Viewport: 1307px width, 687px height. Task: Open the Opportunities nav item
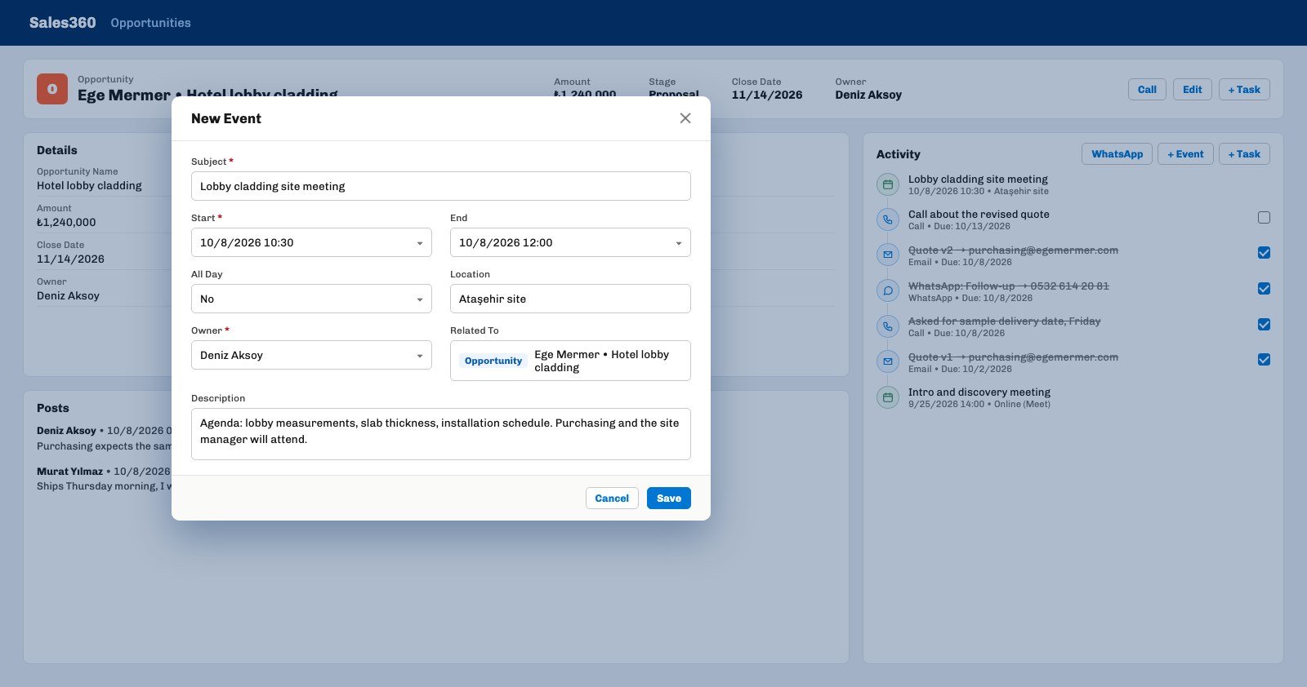coord(150,23)
